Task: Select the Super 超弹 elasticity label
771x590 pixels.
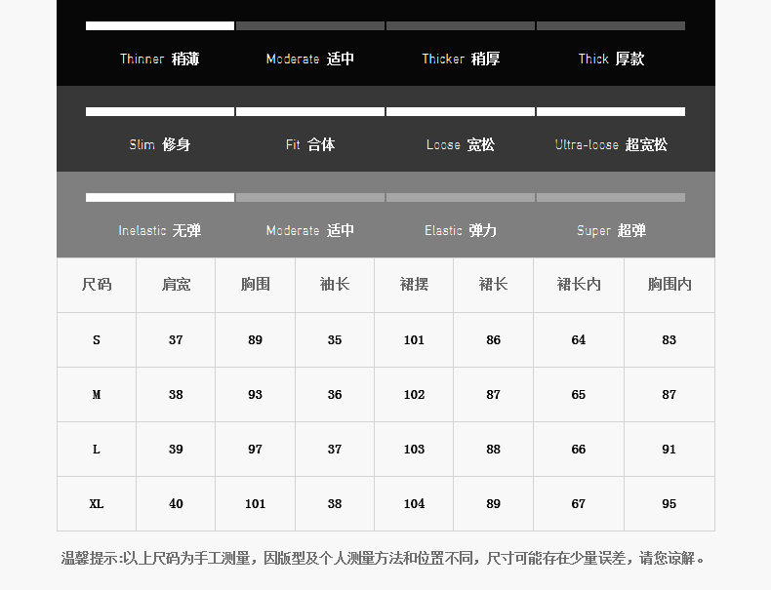Action: click(x=611, y=231)
